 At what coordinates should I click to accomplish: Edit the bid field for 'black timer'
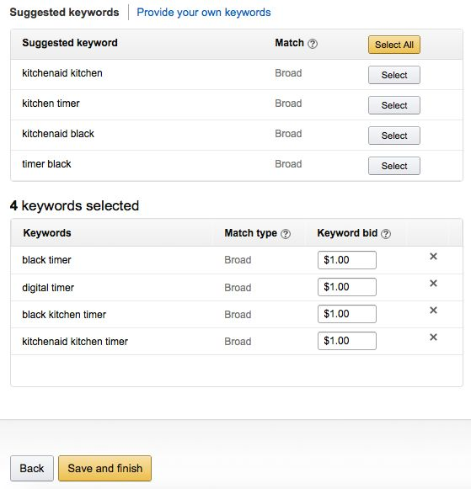tap(347, 260)
